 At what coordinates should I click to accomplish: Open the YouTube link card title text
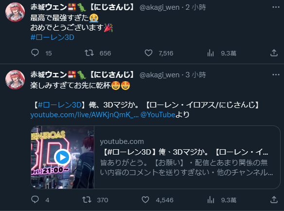coord(185,152)
